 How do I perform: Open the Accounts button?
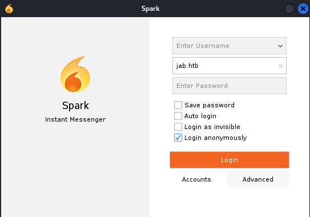(196, 179)
